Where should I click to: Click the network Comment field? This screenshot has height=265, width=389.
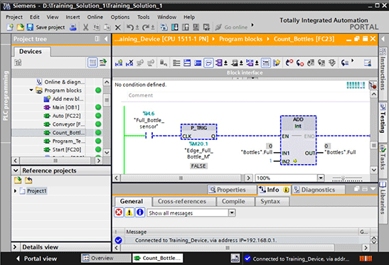tap(248, 95)
